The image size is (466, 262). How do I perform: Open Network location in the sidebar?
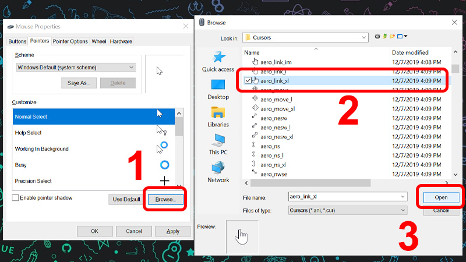point(218,171)
